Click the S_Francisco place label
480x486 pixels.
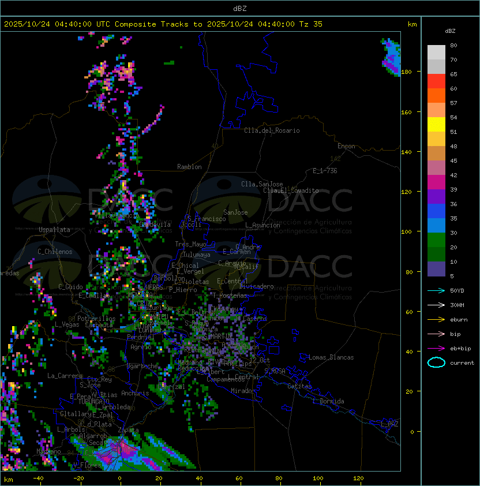[x=207, y=219]
